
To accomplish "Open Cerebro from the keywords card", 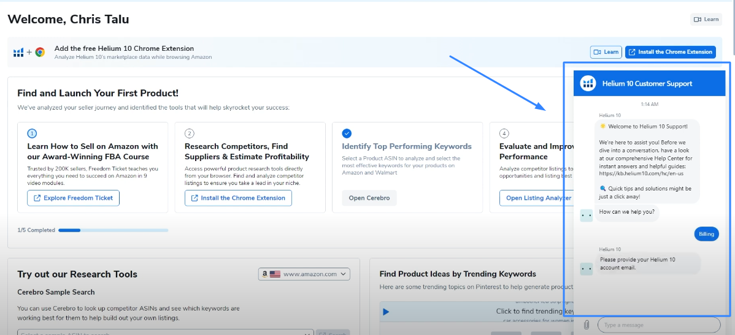I will (x=369, y=198).
